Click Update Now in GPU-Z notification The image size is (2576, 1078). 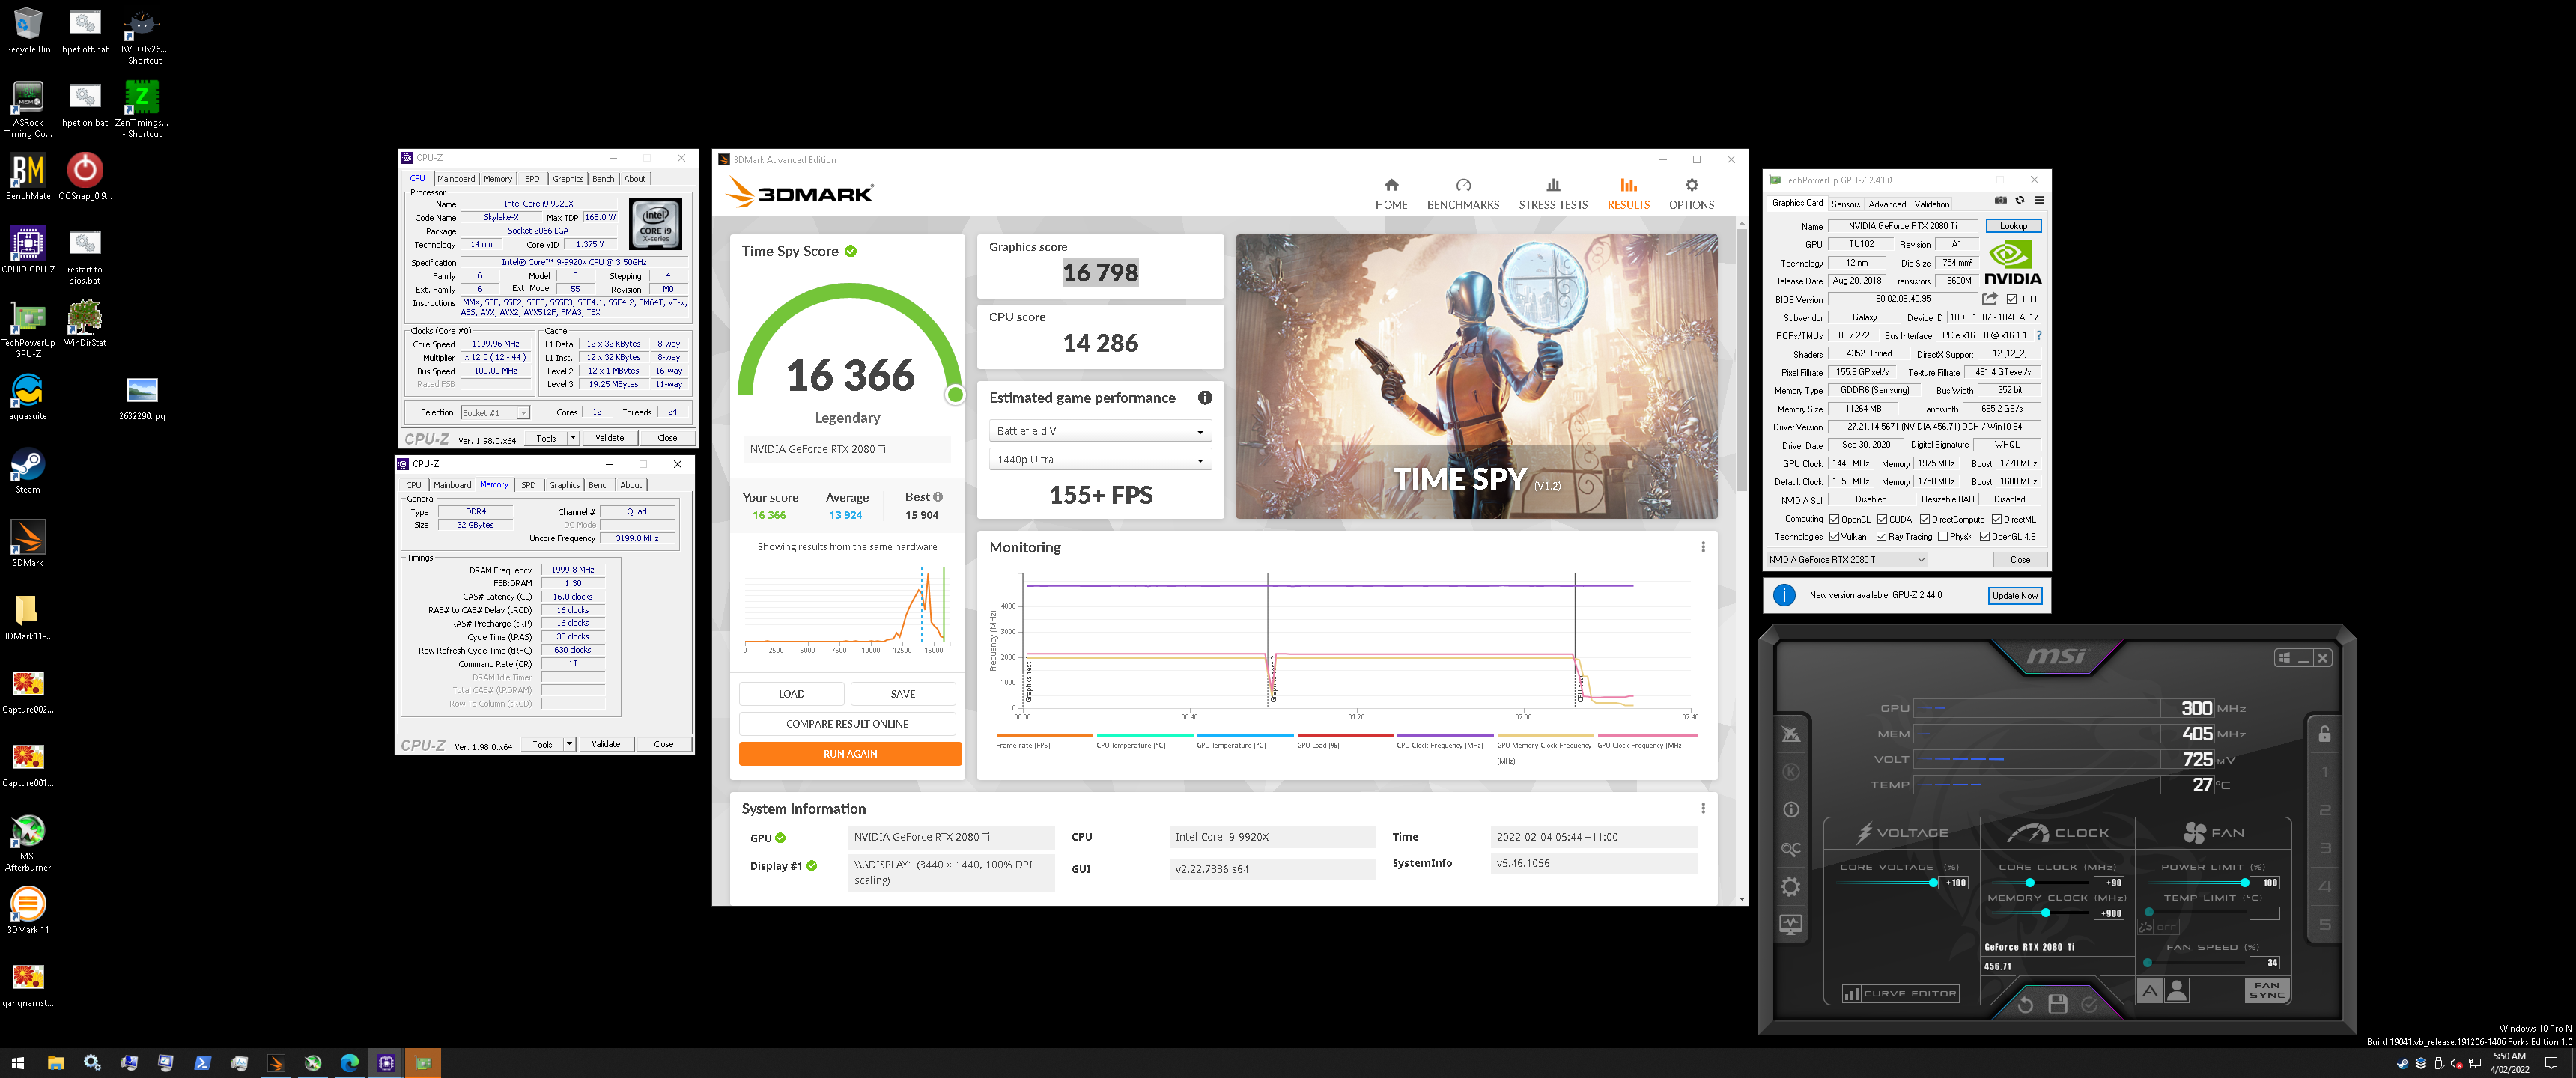tap(2015, 596)
